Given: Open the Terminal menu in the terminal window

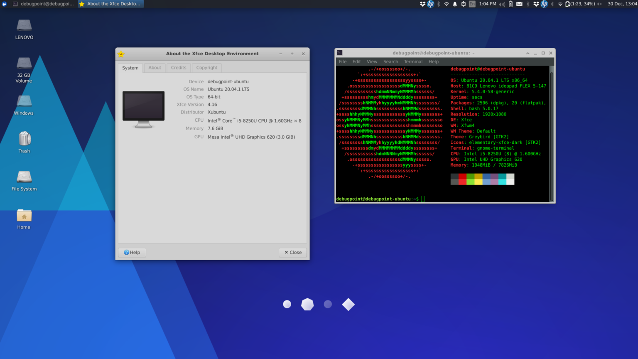Looking at the screenshot, I should click(413, 61).
